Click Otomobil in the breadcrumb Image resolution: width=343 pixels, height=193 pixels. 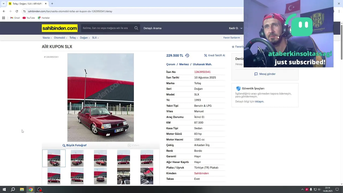(x=59, y=38)
